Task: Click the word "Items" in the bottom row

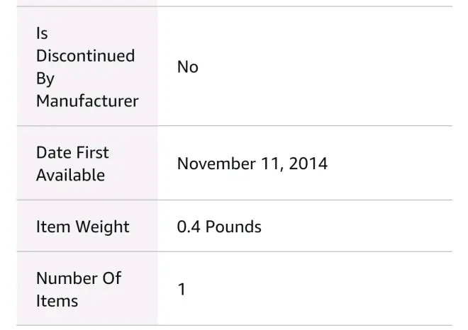Action: [x=57, y=301]
